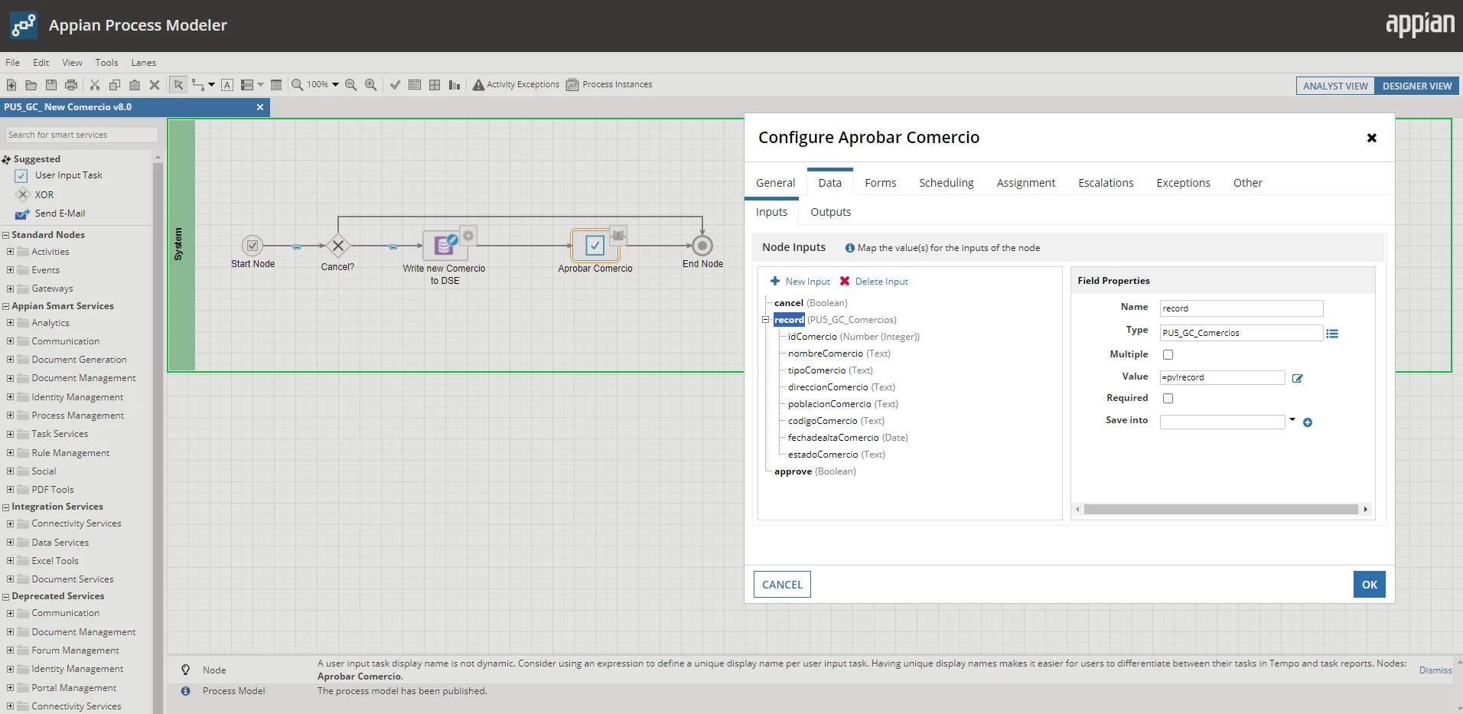Screen dimensions: 1463x714
Task: Toggle the Required checkbox
Action: point(1168,399)
